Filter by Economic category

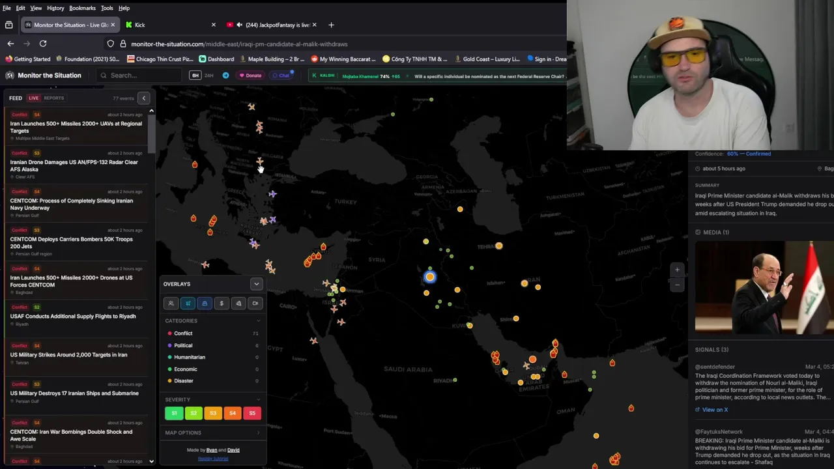click(212, 369)
